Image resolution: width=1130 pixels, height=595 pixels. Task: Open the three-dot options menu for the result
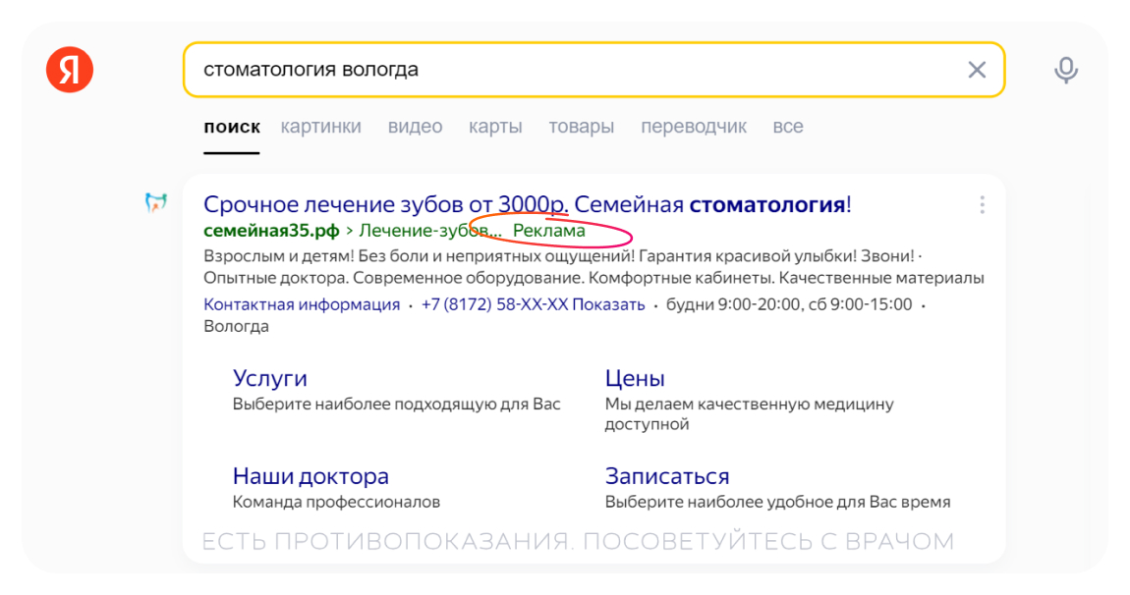[x=983, y=204]
